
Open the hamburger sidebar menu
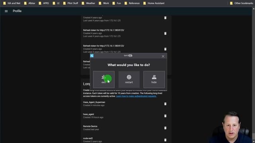[x=6, y=11]
